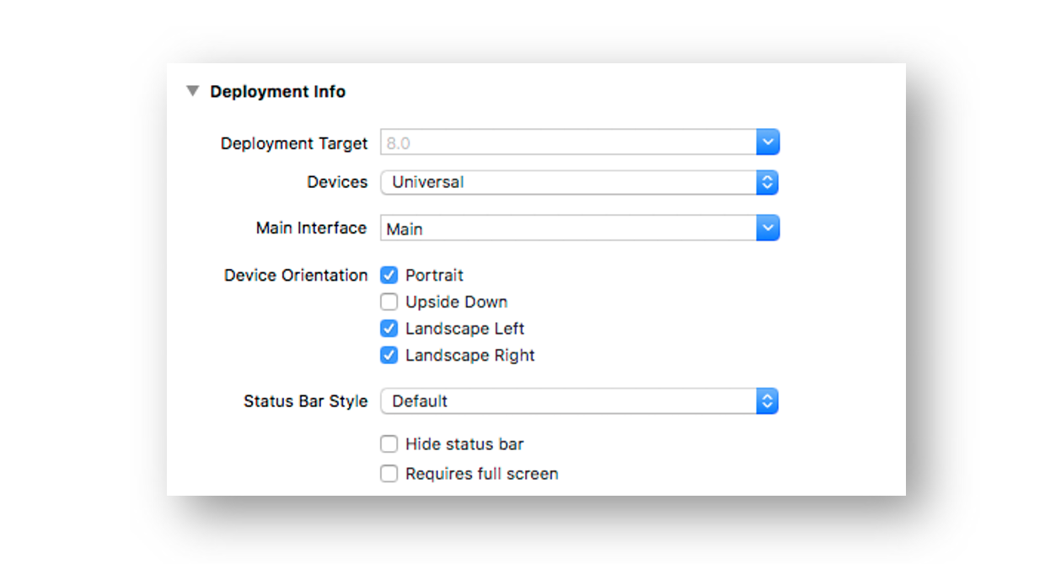Click the Deployment Info heading text
The height and width of the screenshot is (564, 1061).
278,92
